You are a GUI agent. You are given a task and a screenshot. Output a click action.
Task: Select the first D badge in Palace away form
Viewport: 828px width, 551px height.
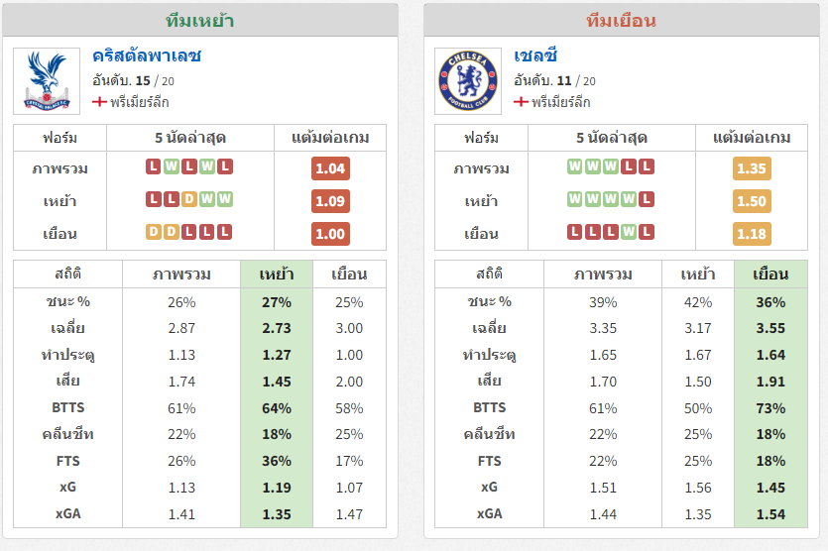click(153, 232)
